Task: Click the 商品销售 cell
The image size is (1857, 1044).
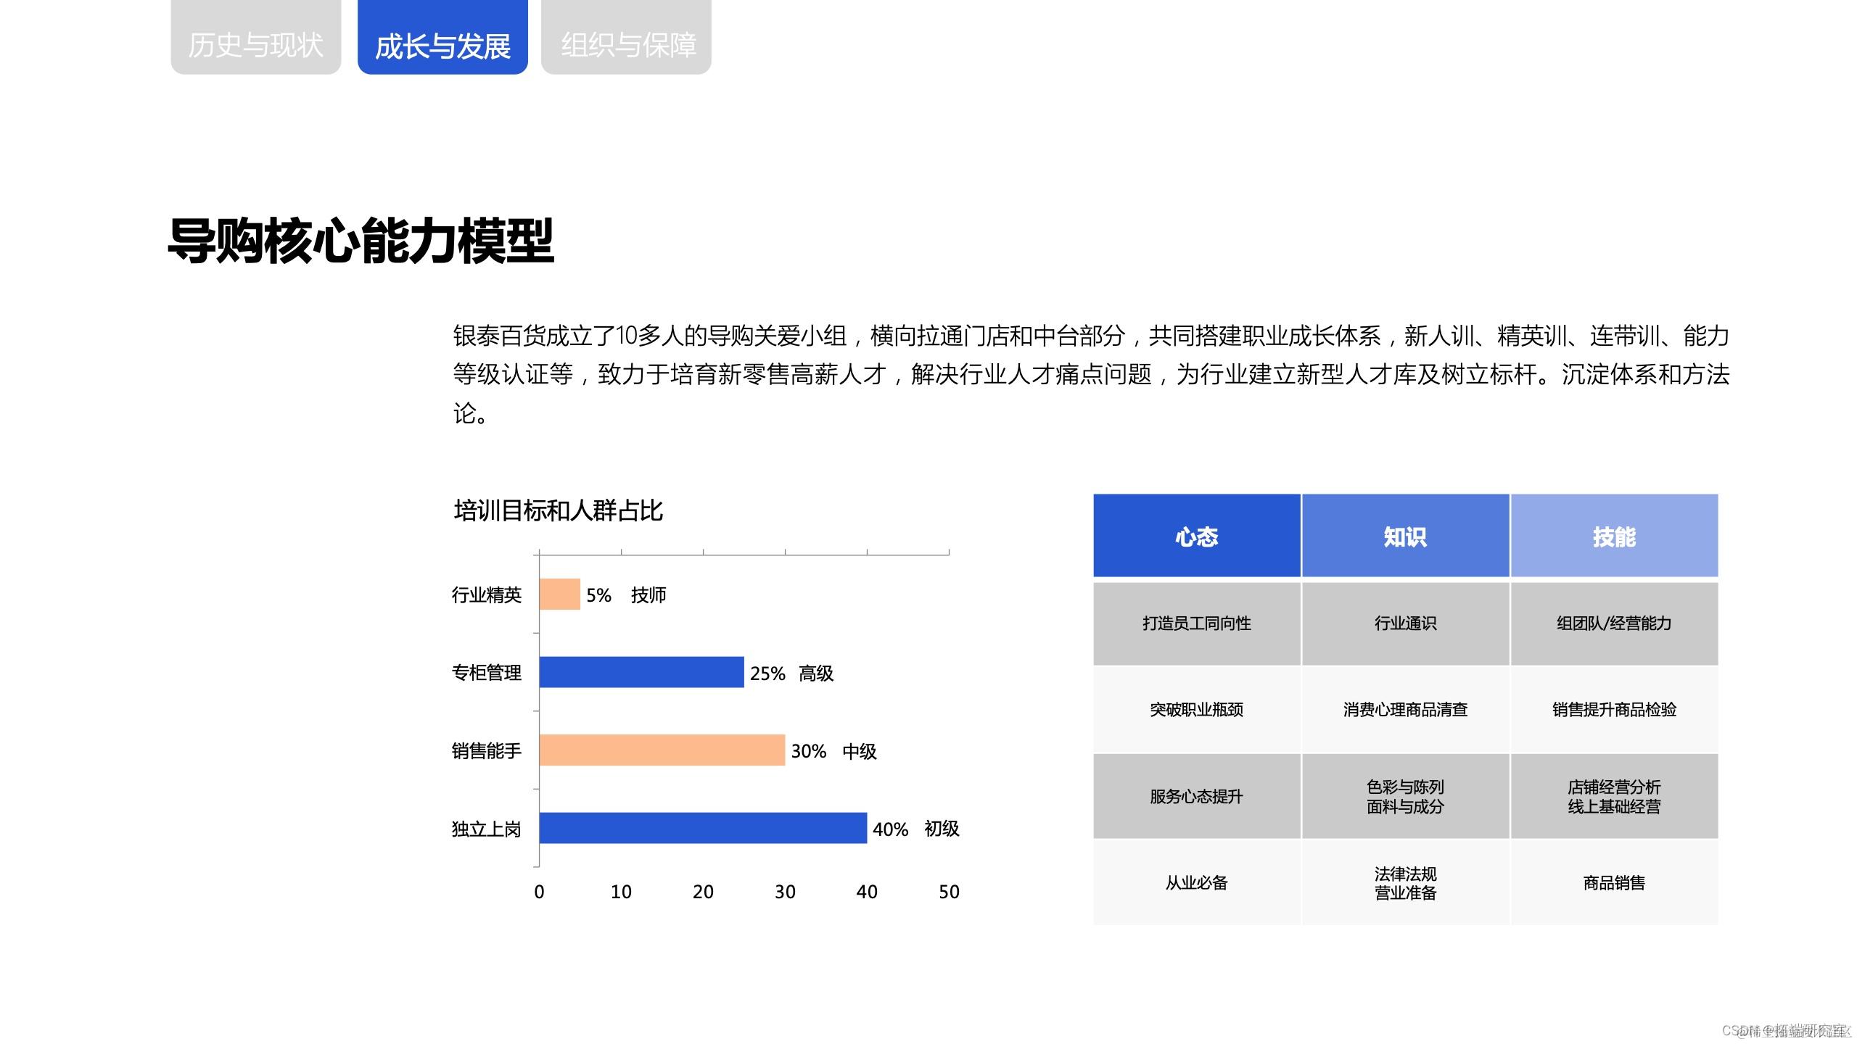Action: point(1614,882)
